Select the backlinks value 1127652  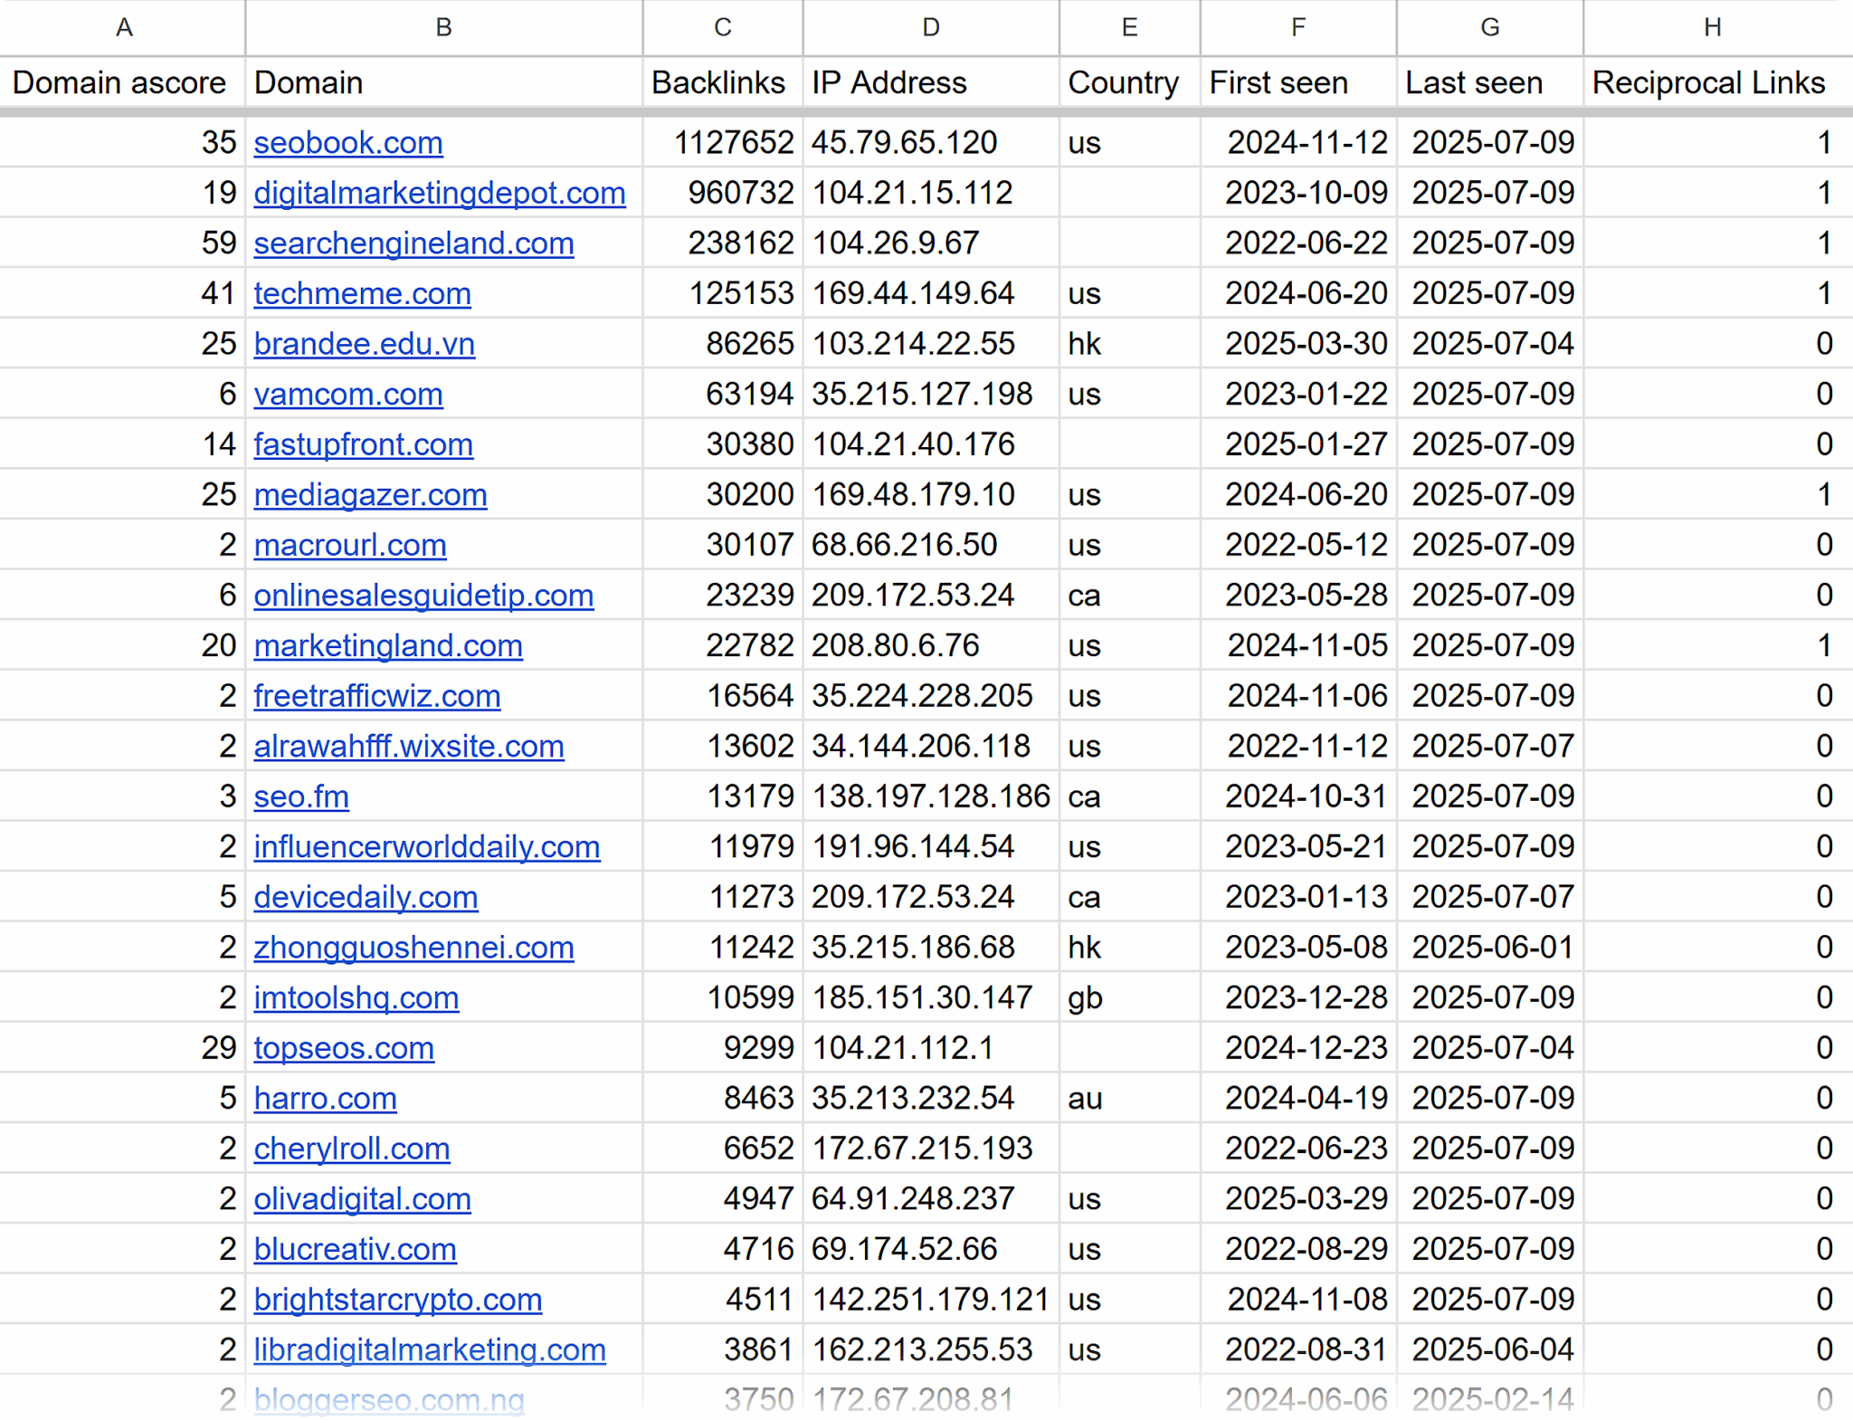click(x=735, y=142)
